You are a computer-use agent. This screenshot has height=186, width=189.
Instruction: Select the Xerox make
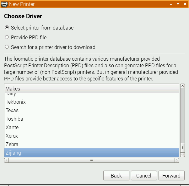point(12,136)
